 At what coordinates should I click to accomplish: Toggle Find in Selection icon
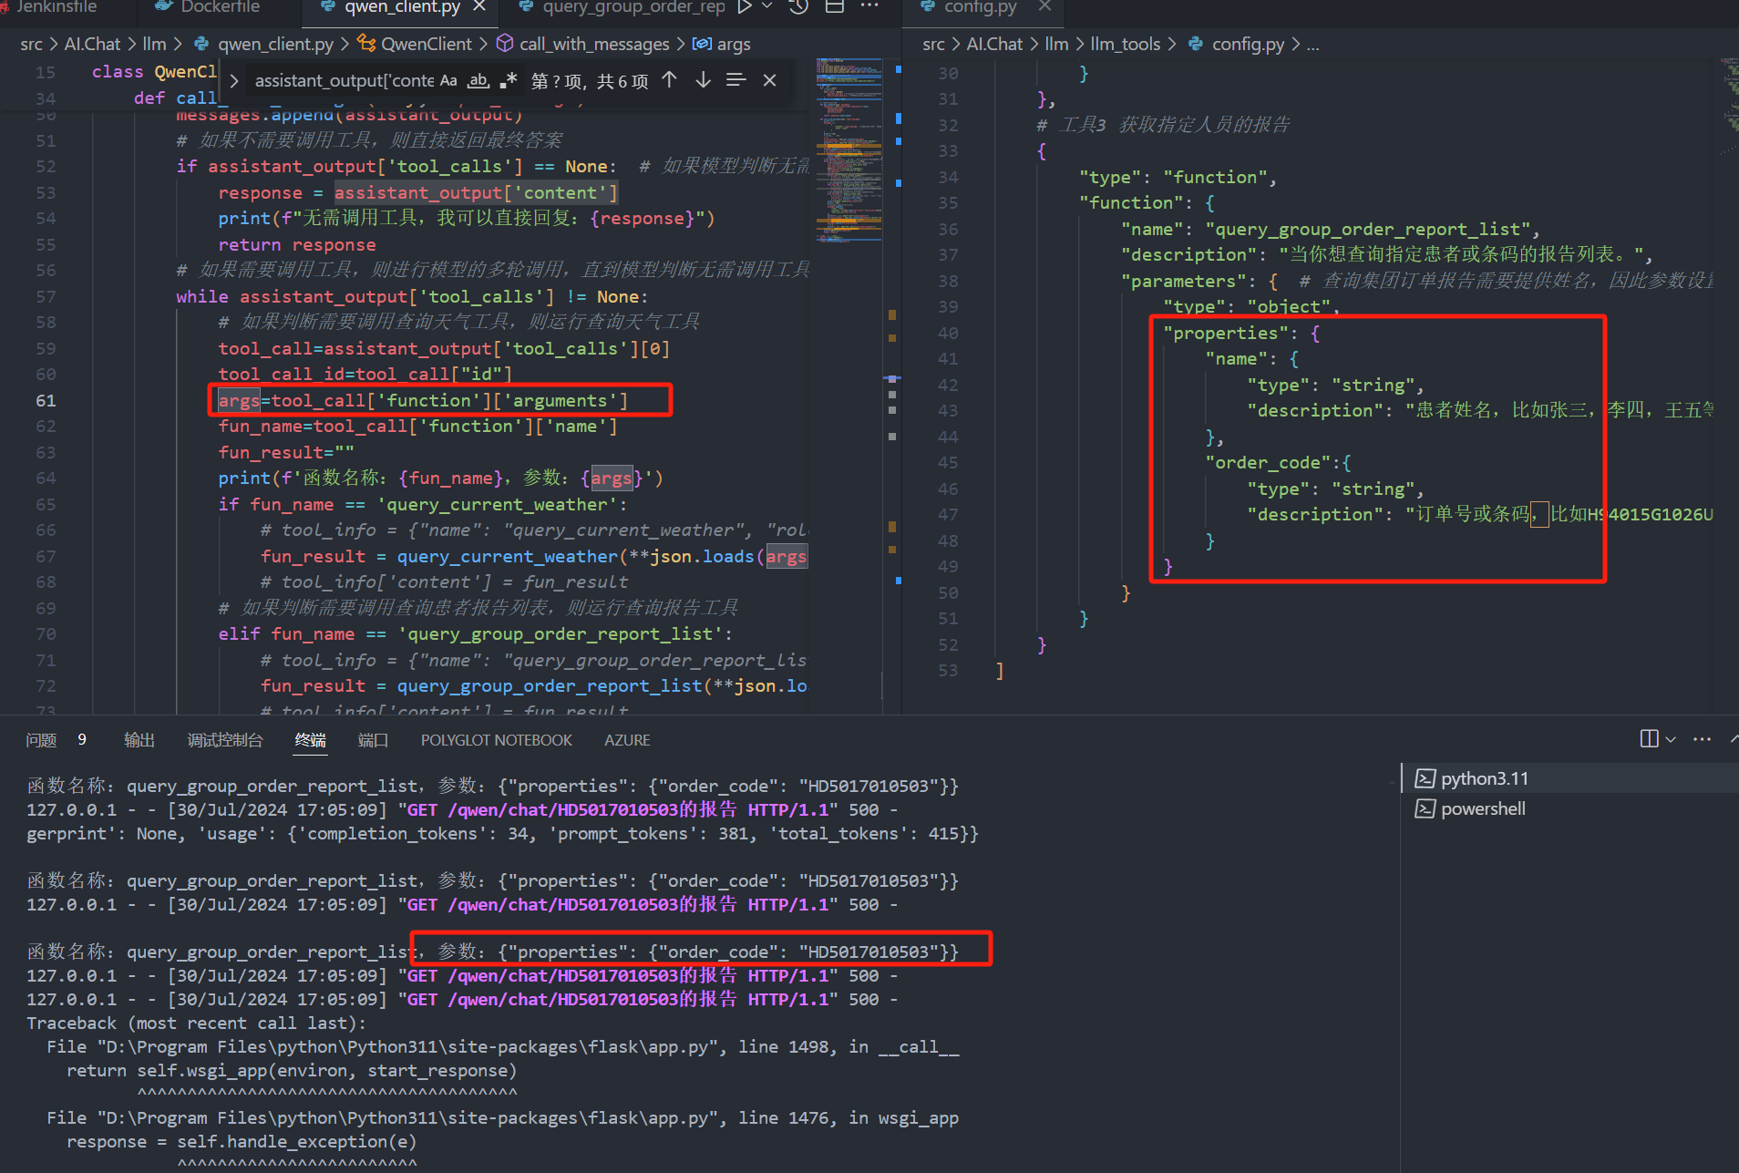pos(736,80)
